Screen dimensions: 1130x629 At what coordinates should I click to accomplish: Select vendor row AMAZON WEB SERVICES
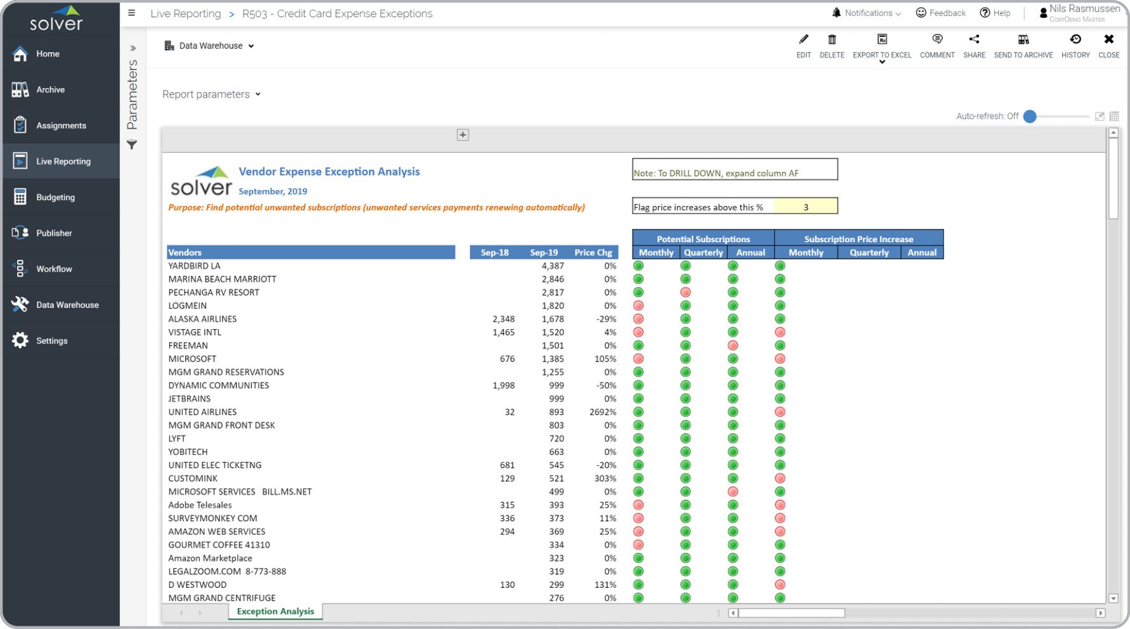click(217, 531)
